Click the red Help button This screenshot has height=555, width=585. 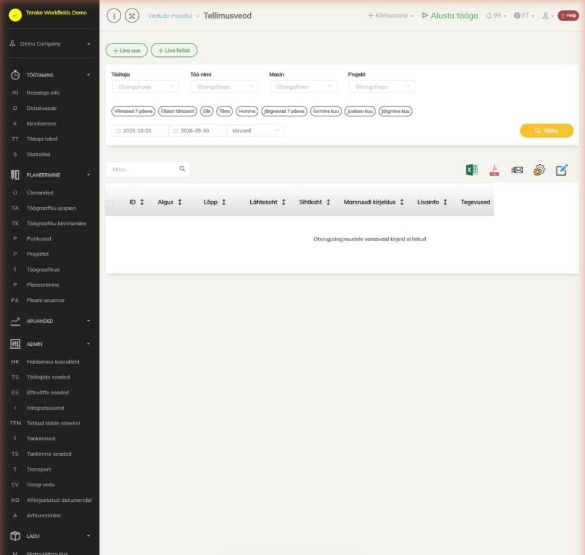point(568,15)
